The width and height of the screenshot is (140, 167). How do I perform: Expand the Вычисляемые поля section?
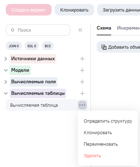point(6,82)
